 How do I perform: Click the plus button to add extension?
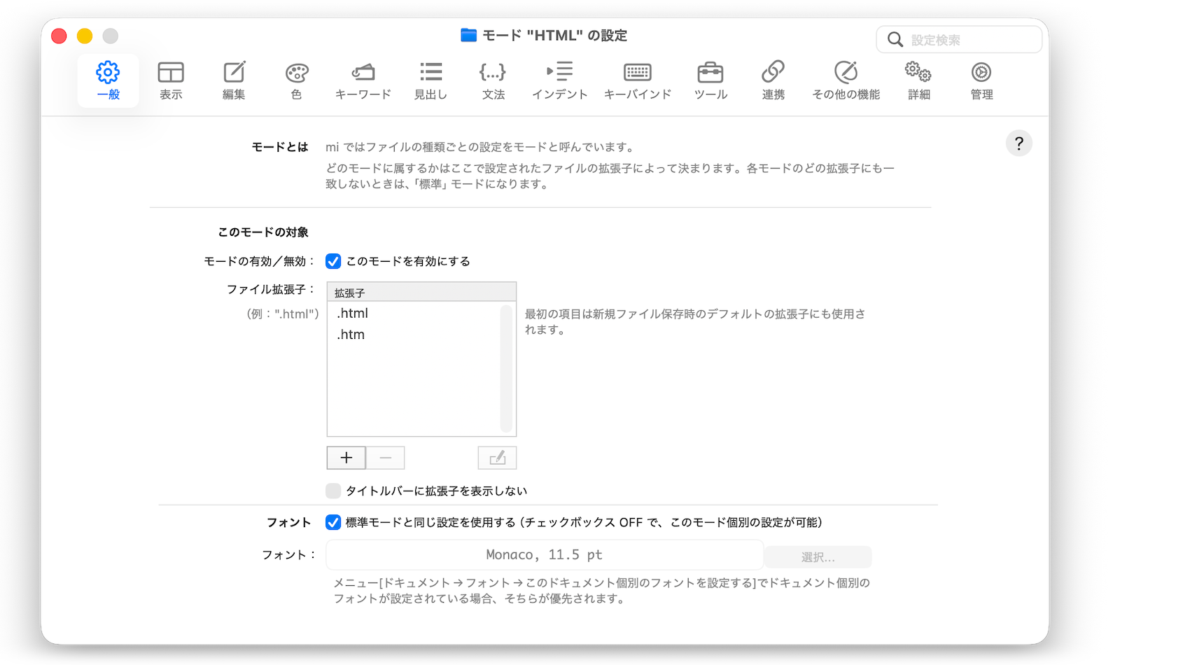[x=346, y=458]
